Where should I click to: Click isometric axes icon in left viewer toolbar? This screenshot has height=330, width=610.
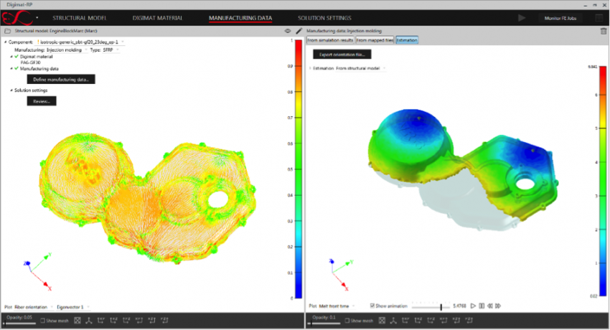click(x=89, y=320)
